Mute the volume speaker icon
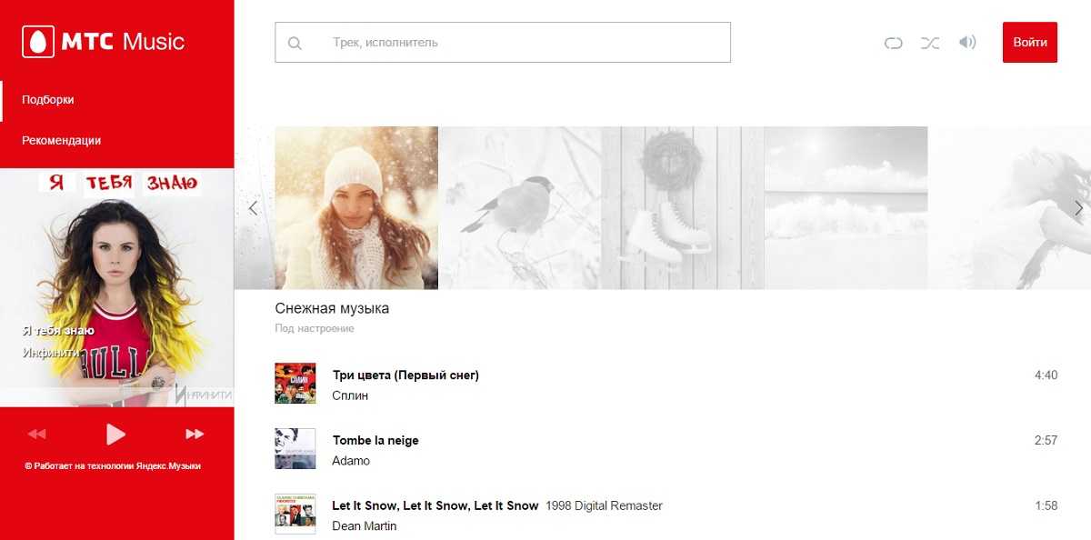The height and width of the screenshot is (540, 1091). pos(967,43)
